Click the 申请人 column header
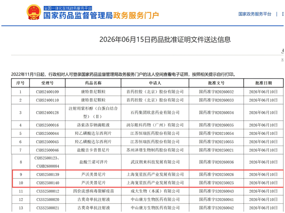 coord(155,83)
